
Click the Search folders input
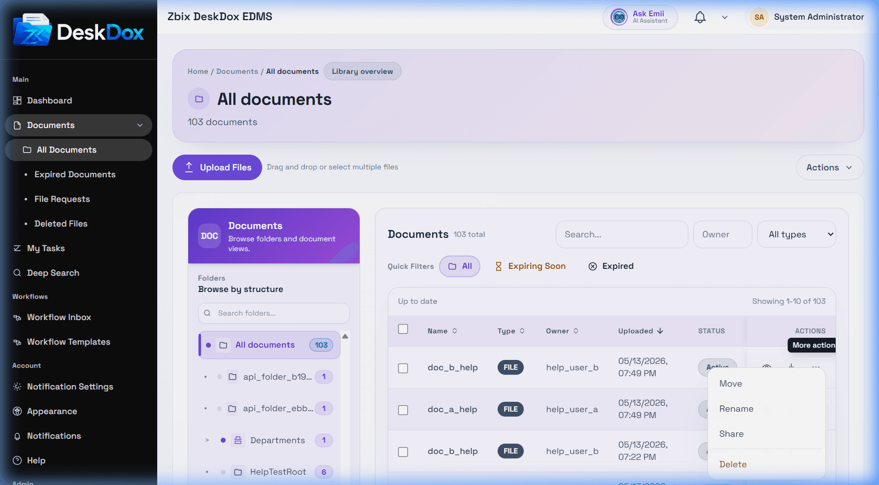coord(274,313)
